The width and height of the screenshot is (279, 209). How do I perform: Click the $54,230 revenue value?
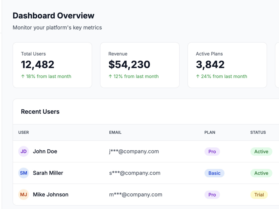tap(129, 65)
